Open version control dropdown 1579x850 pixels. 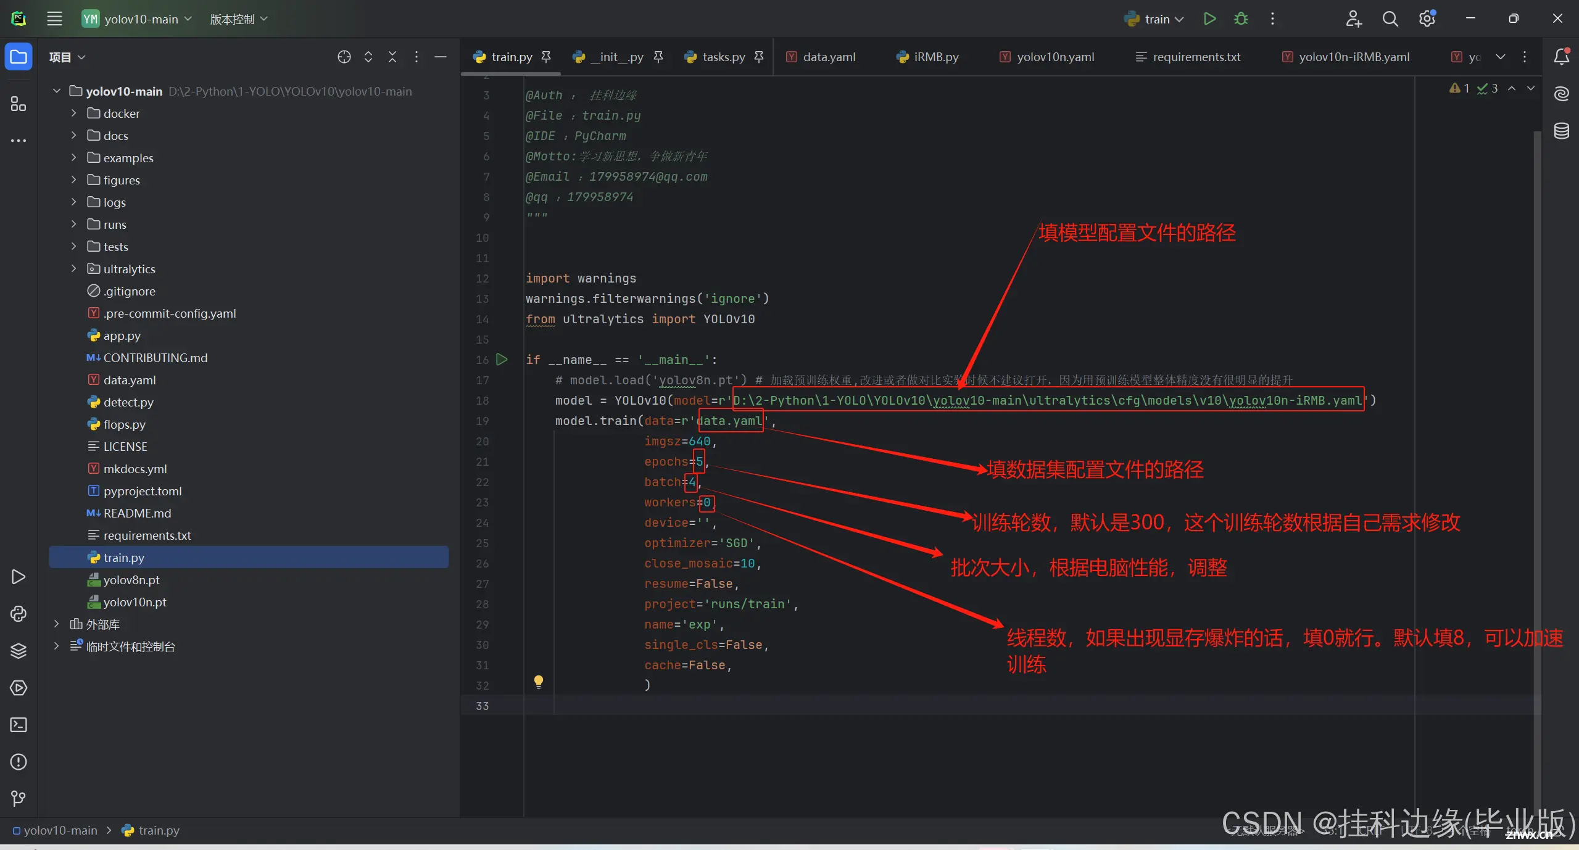coord(239,19)
